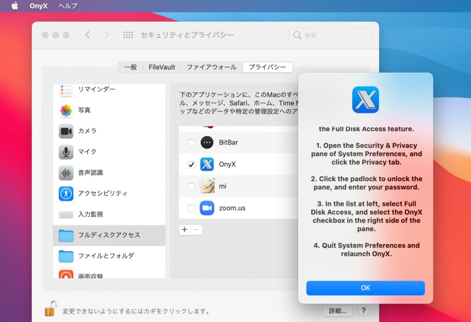The height and width of the screenshot is (322, 471).
Task: Click the 詳細... button
Action: pyautogui.click(x=337, y=311)
